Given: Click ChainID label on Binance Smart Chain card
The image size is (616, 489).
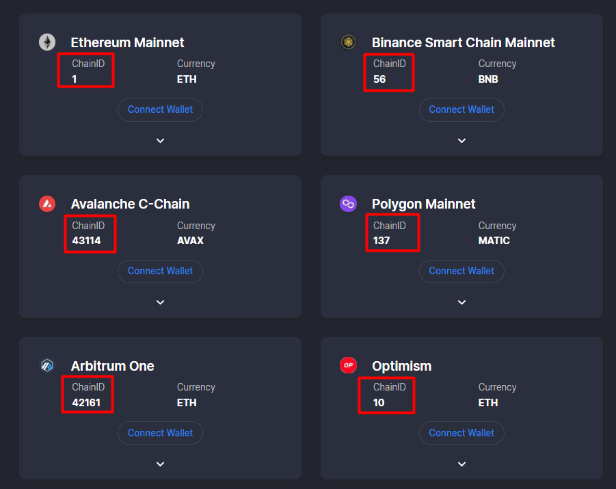Looking at the screenshot, I should tap(389, 64).
